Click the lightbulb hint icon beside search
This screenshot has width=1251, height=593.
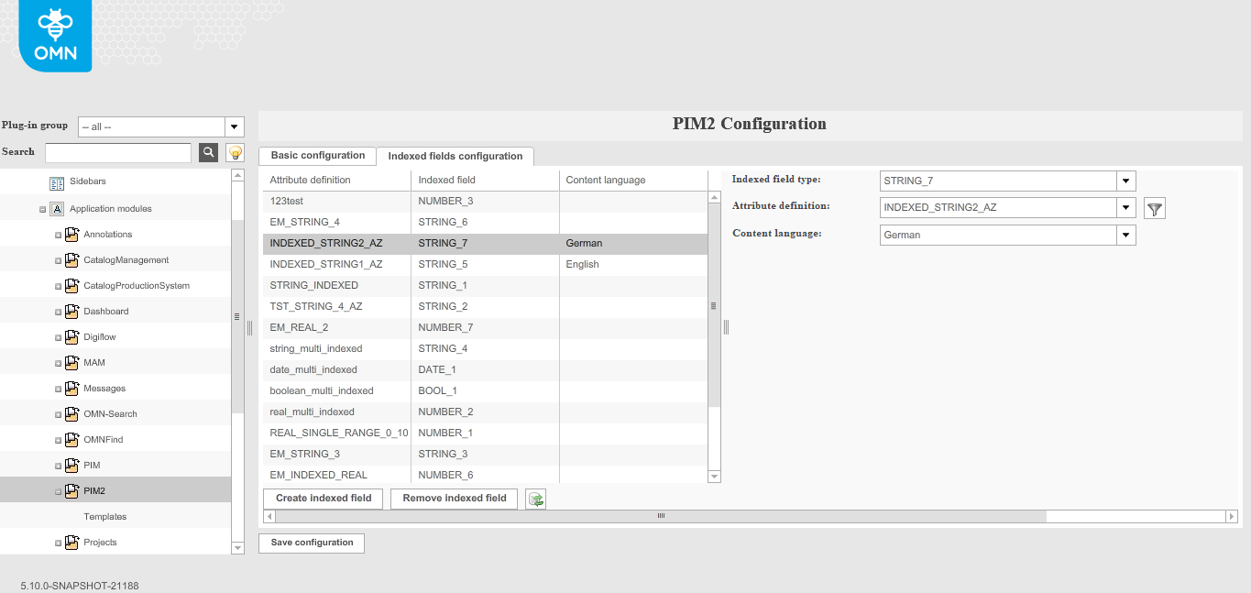click(x=235, y=151)
